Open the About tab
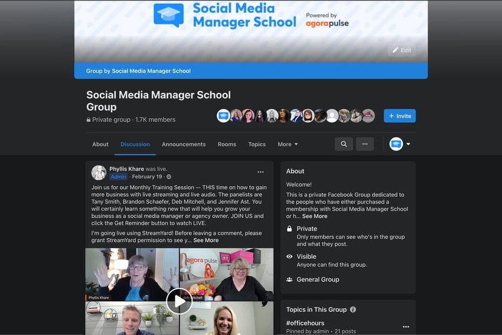This screenshot has height=335, width=502. coord(100,144)
